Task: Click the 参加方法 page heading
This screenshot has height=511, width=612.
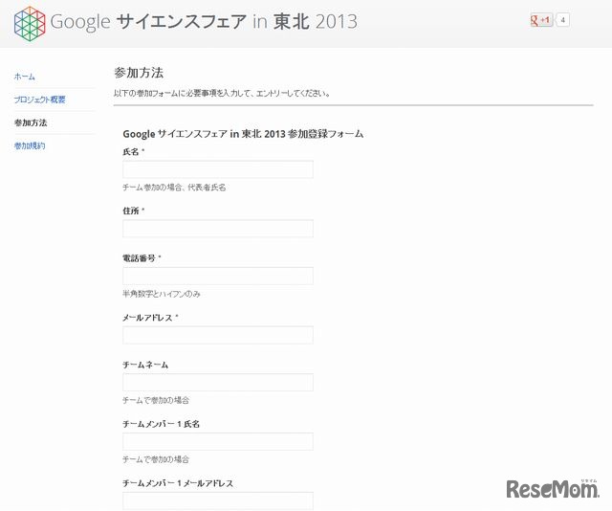Action: tap(139, 73)
